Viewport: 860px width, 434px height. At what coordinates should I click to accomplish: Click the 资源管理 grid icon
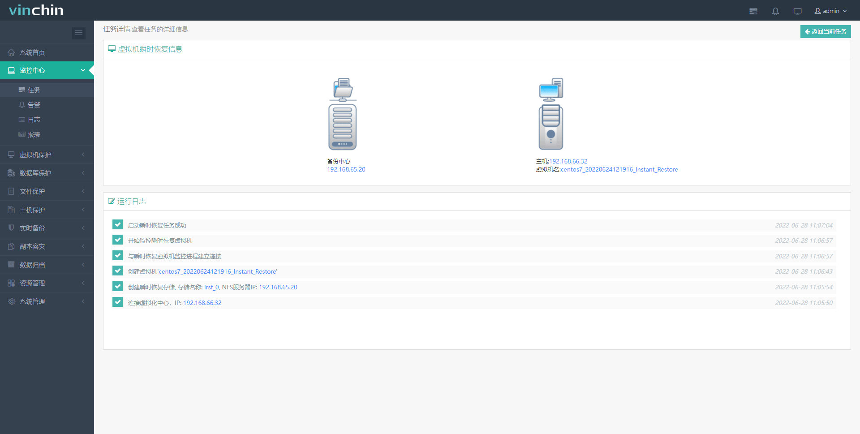pyautogui.click(x=11, y=283)
